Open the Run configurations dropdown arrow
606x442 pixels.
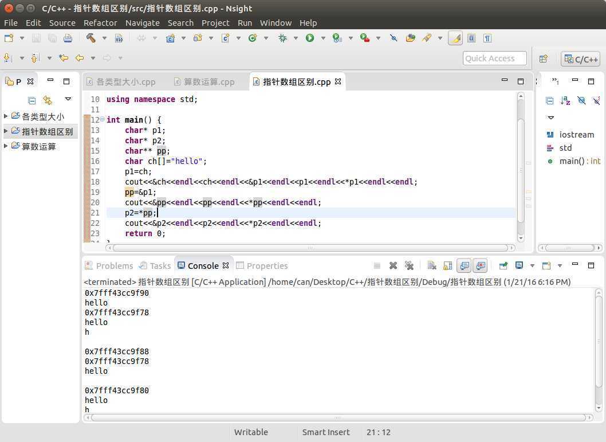pyautogui.click(x=323, y=38)
